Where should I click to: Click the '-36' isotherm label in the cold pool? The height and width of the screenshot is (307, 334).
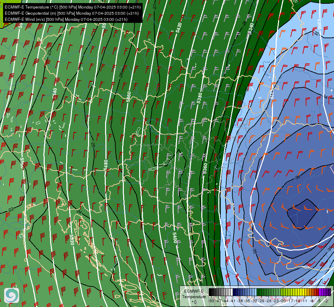[x=297, y=177]
